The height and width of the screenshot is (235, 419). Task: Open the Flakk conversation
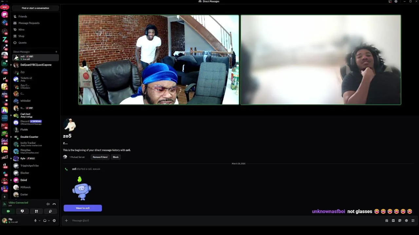tap(35, 130)
